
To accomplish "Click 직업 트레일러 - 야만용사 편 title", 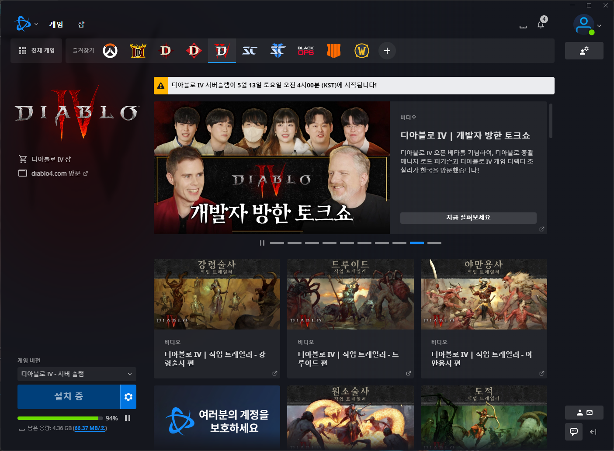I will point(482,359).
